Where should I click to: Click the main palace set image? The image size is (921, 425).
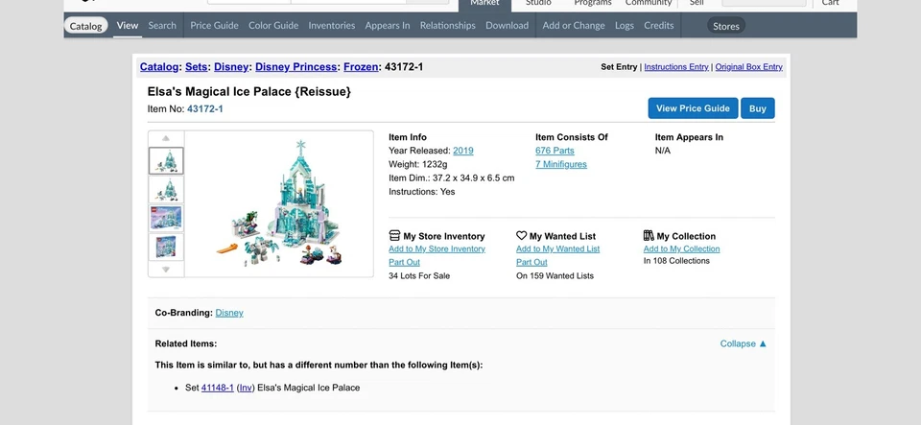click(x=279, y=203)
